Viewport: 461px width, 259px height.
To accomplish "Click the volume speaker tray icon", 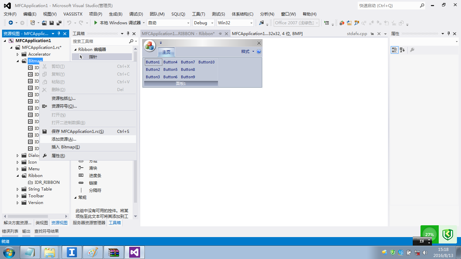I will point(425,252).
